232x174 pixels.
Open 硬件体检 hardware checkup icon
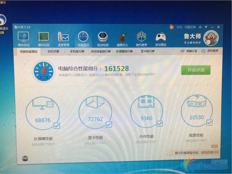[x=23, y=37]
